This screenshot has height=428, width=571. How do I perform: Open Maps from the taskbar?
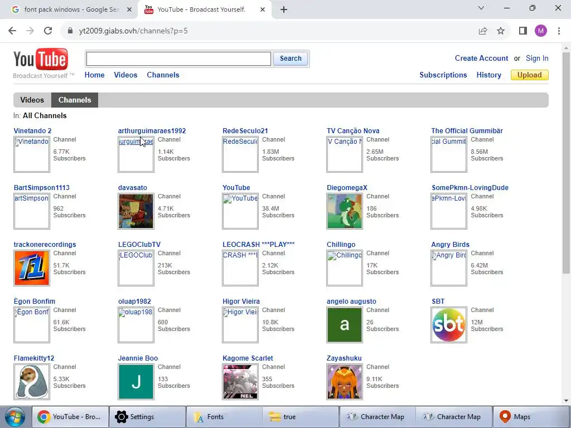coord(531,417)
